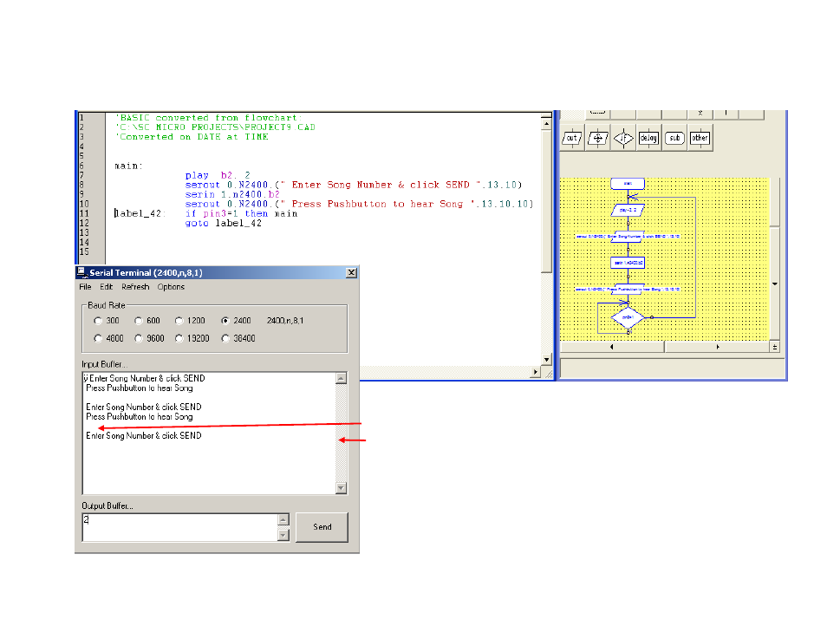Screen dimensions: 827x639
Task: Open the Refresh menu in Serial Terminal
Action: 135,287
